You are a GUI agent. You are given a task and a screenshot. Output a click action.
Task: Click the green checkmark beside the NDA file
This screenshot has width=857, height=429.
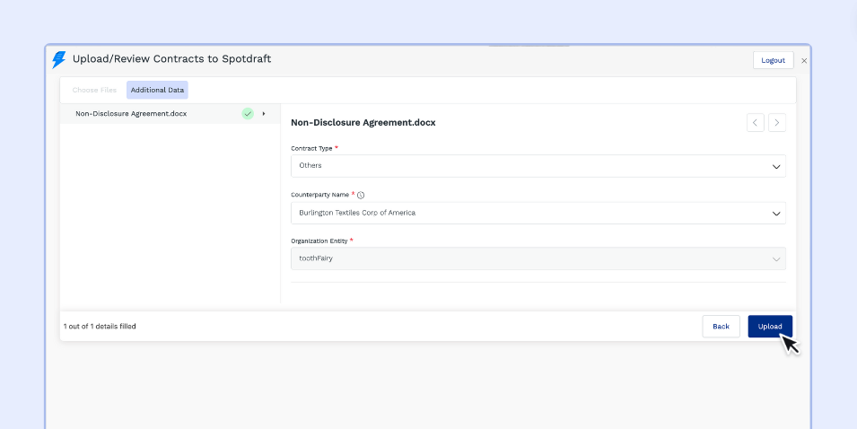pos(248,114)
